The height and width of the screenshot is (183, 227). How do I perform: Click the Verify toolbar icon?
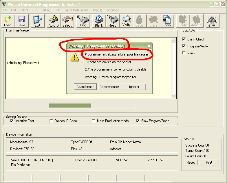pos(126,21)
